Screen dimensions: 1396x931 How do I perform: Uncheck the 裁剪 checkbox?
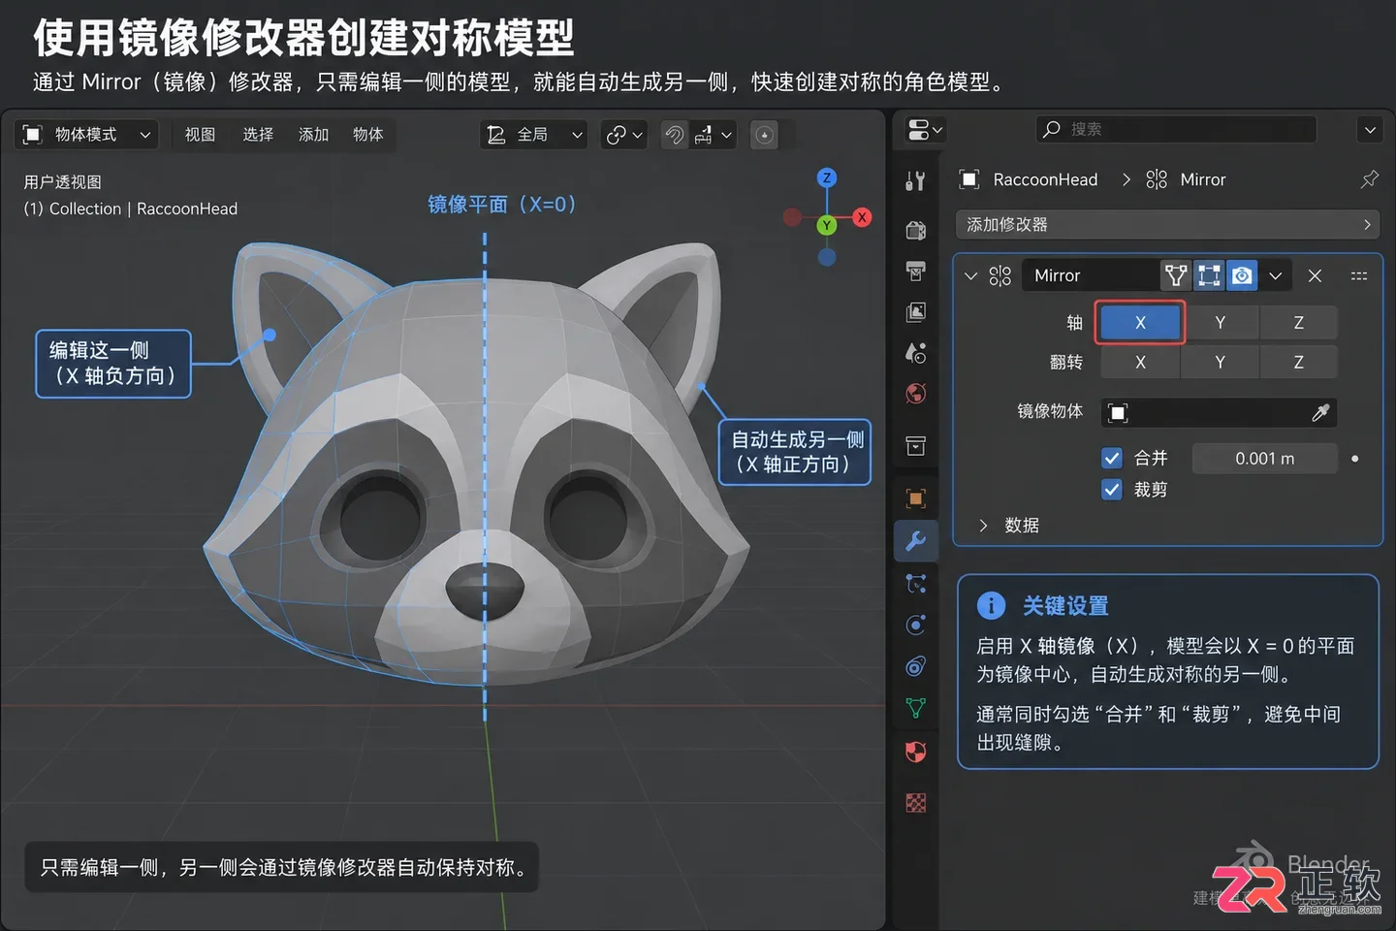(x=1112, y=490)
